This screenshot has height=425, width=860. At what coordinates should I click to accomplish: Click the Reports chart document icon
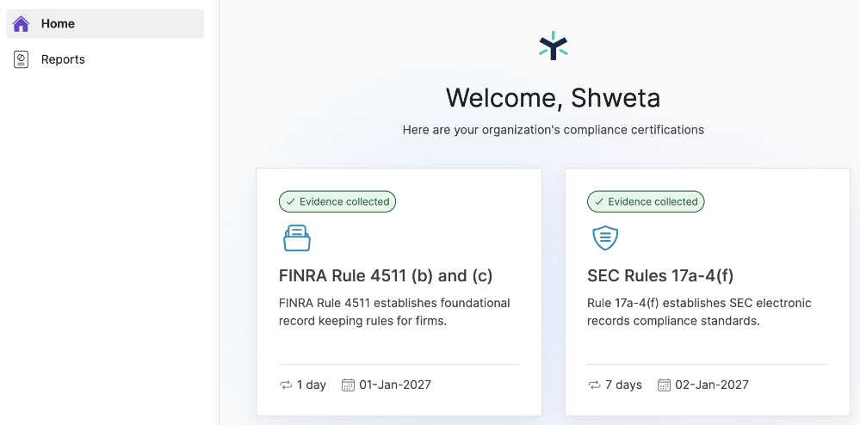point(21,59)
